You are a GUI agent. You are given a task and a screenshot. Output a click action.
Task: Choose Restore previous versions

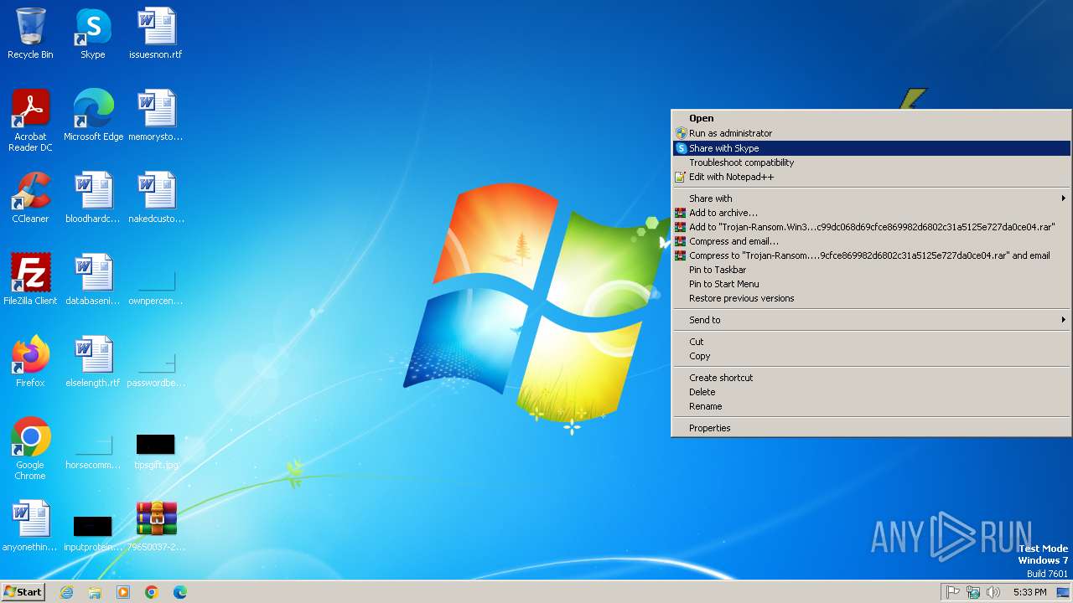(x=871, y=298)
